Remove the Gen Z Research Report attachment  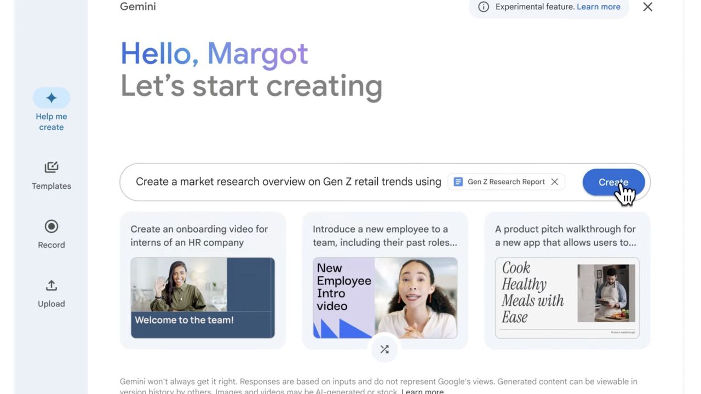point(555,182)
